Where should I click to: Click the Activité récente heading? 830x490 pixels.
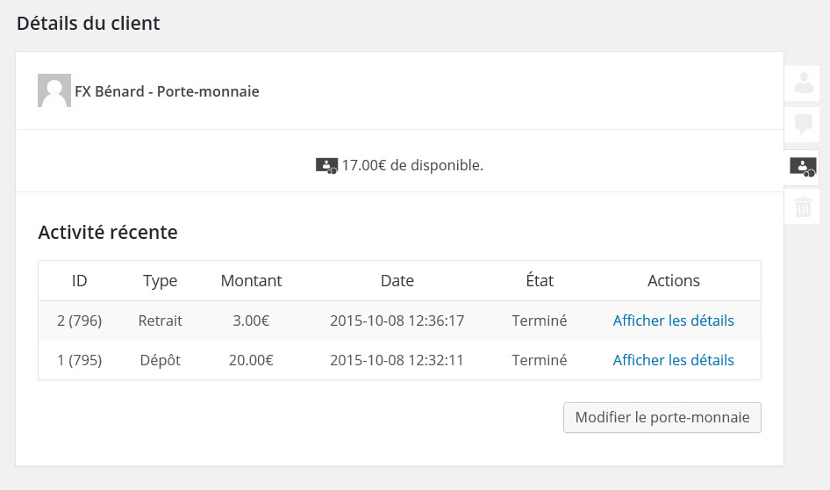[x=108, y=233]
